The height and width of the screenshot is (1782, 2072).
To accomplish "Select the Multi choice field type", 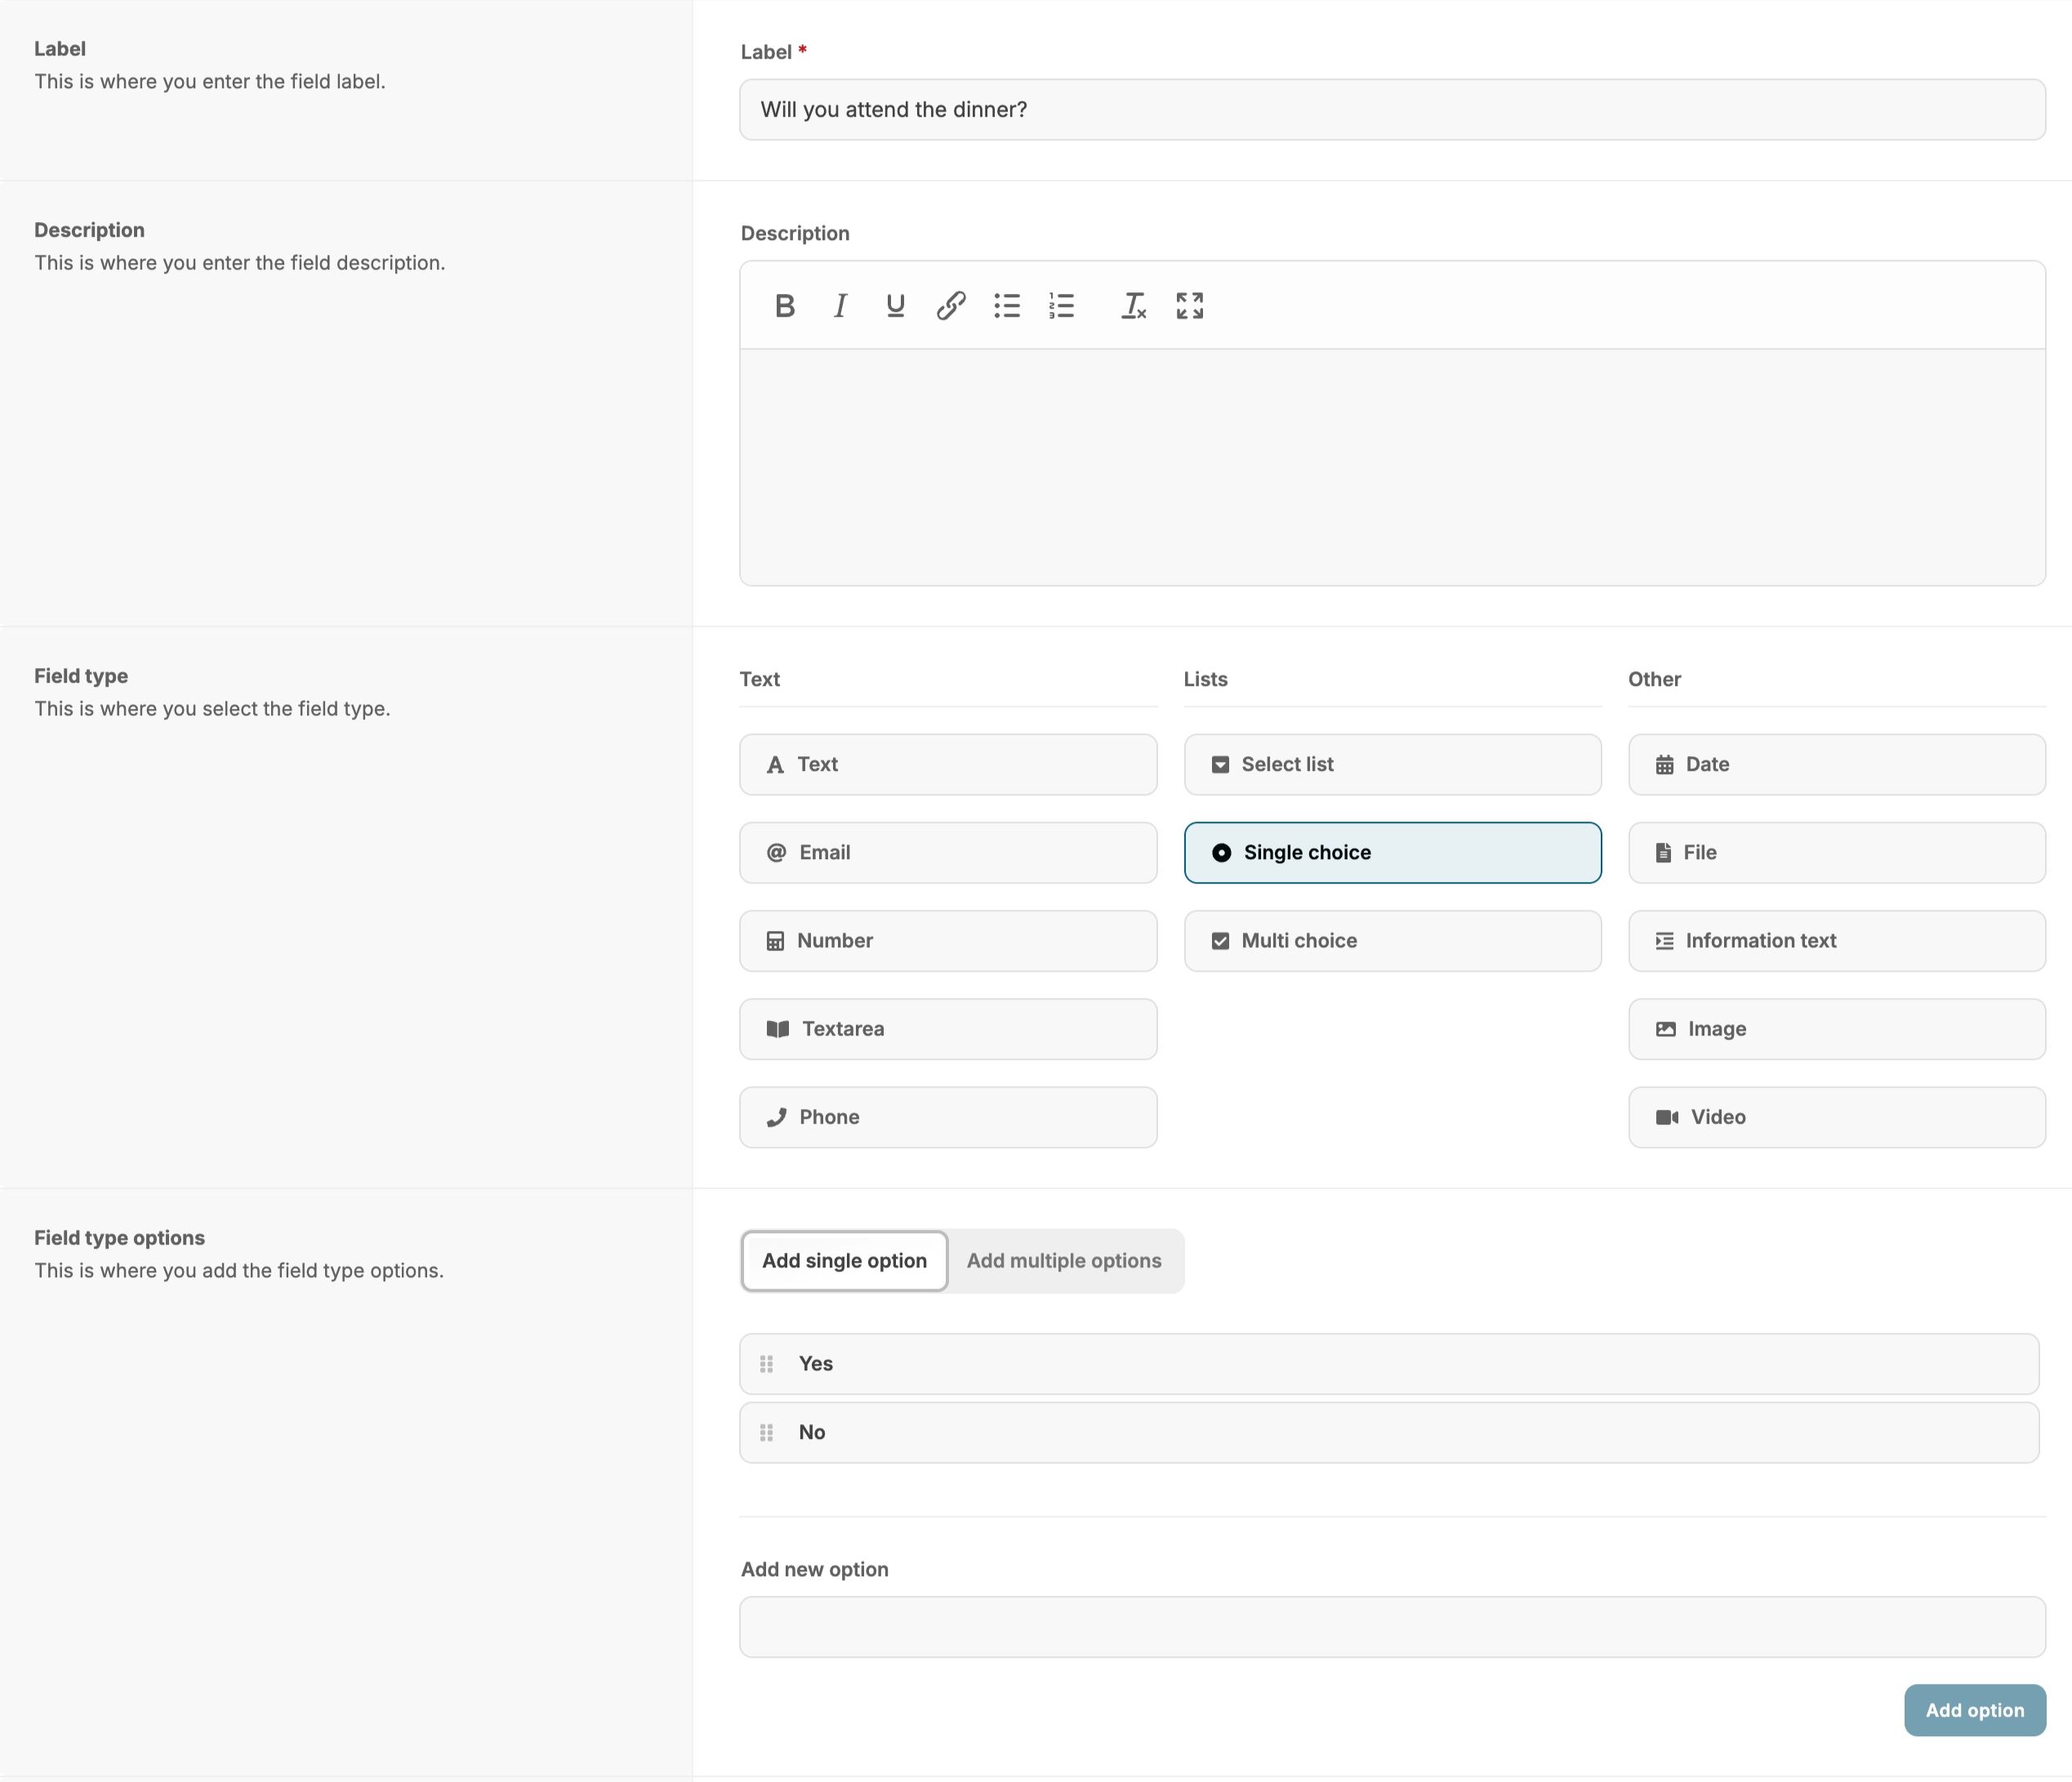I will [1392, 941].
